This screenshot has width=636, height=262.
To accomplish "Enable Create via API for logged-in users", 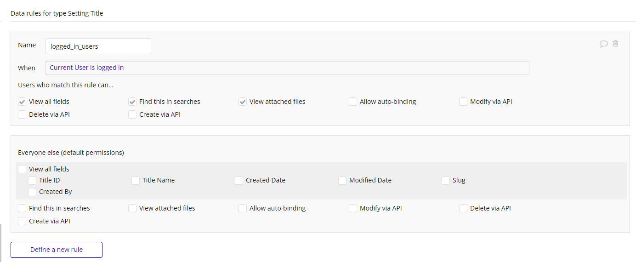I will pos(132,114).
